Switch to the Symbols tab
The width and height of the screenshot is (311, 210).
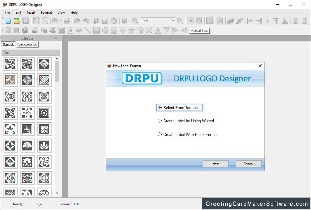click(x=8, y=45)
